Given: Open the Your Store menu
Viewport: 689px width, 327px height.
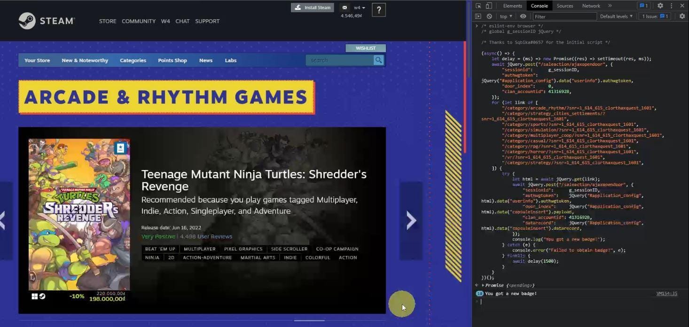Looking at the screenshot, I should click(x=37, y=60).
